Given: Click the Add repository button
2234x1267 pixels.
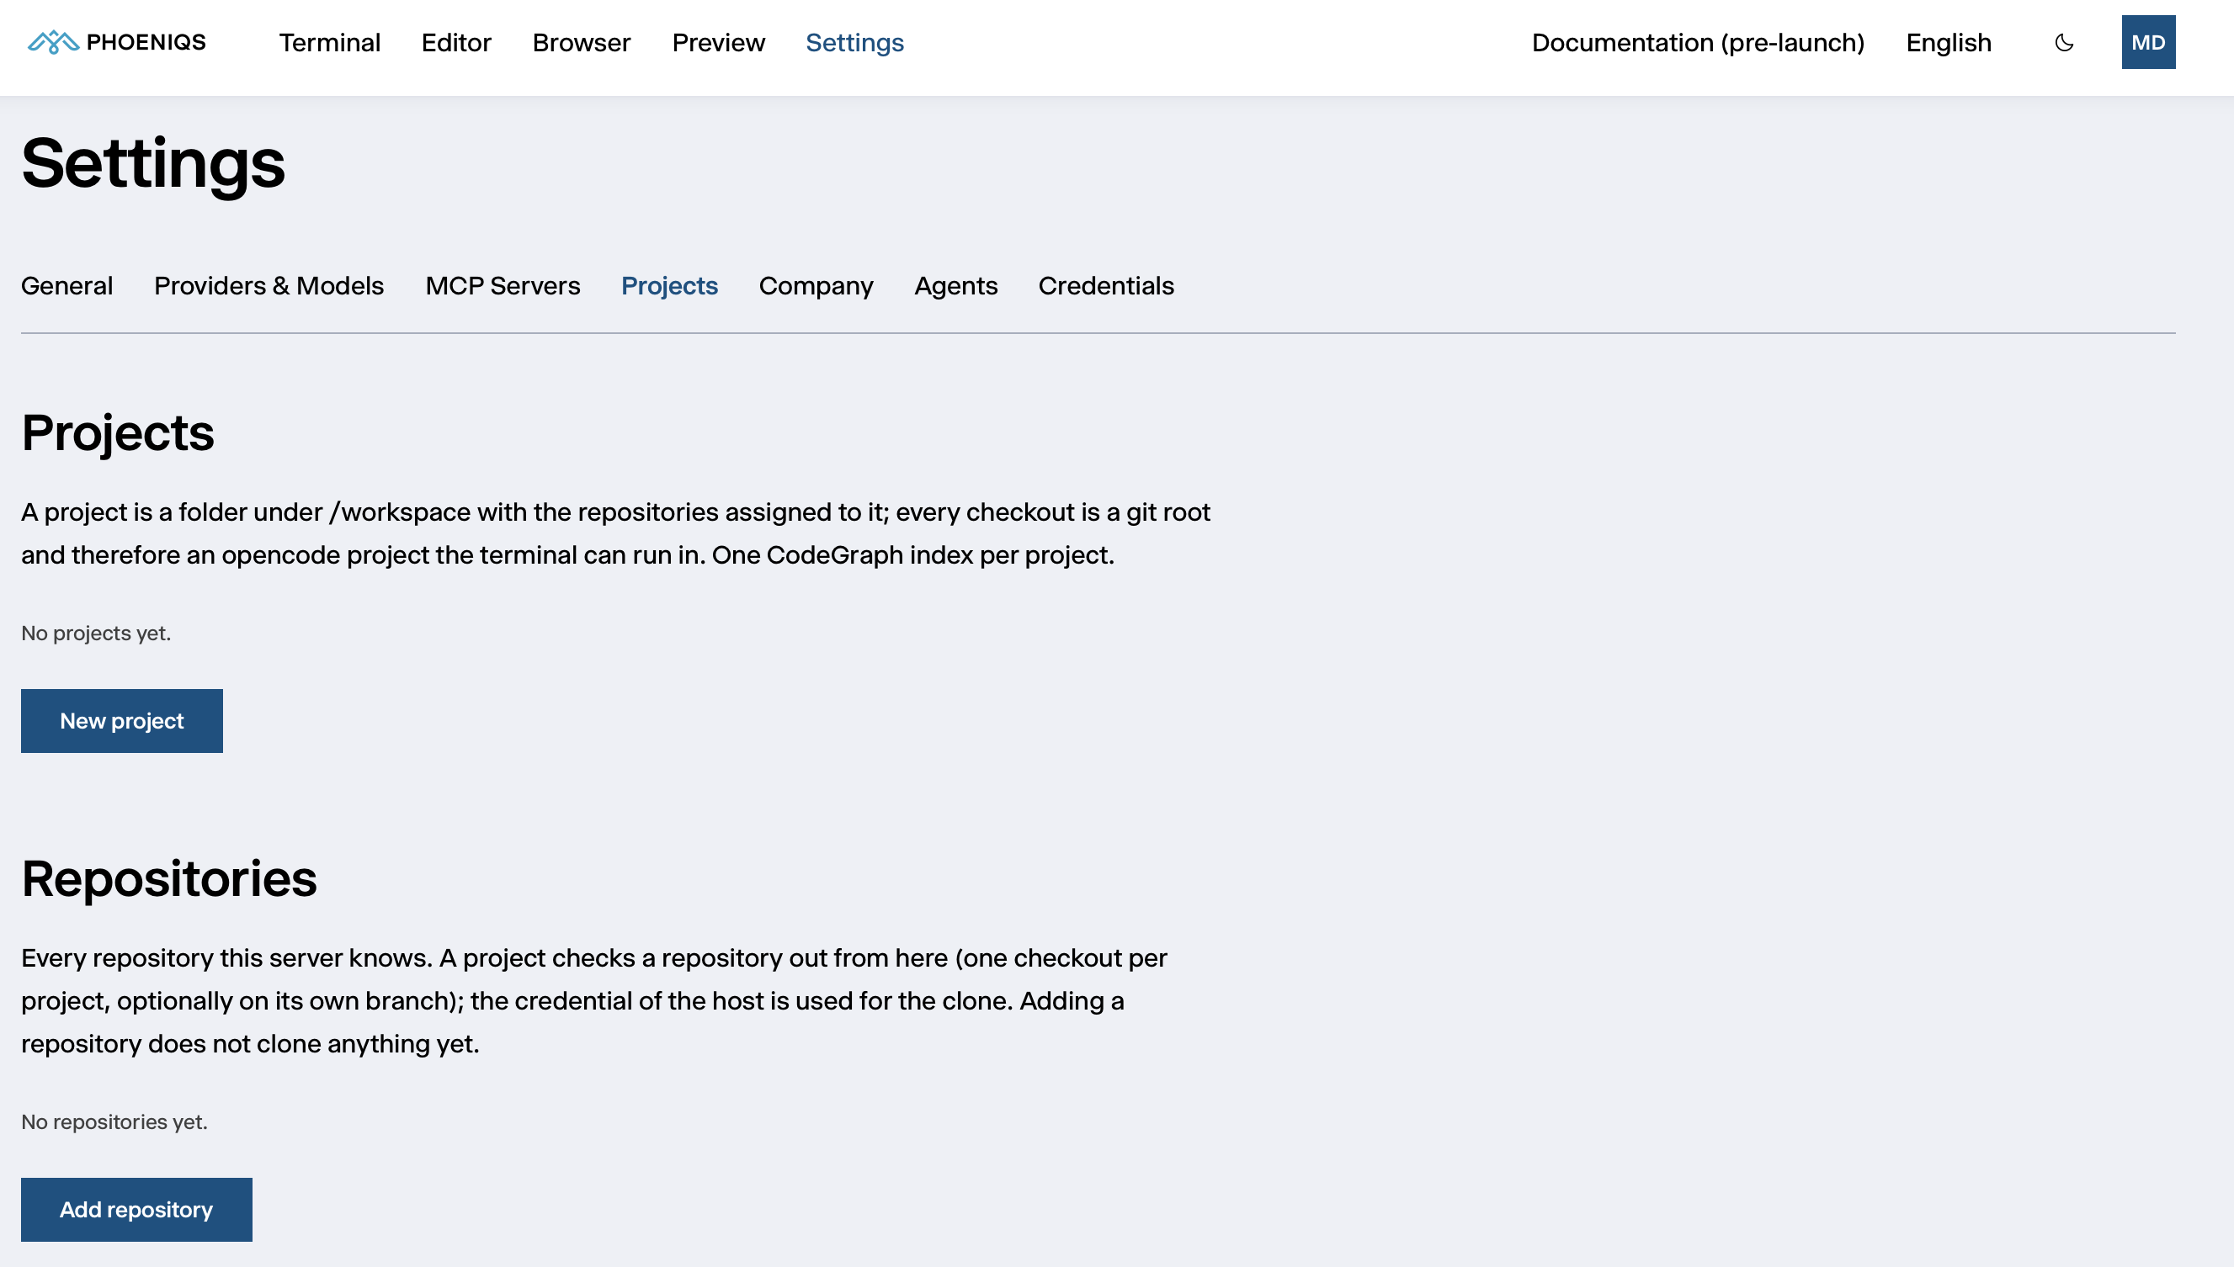Looking at the screenshot, I should click(136, 1210).
